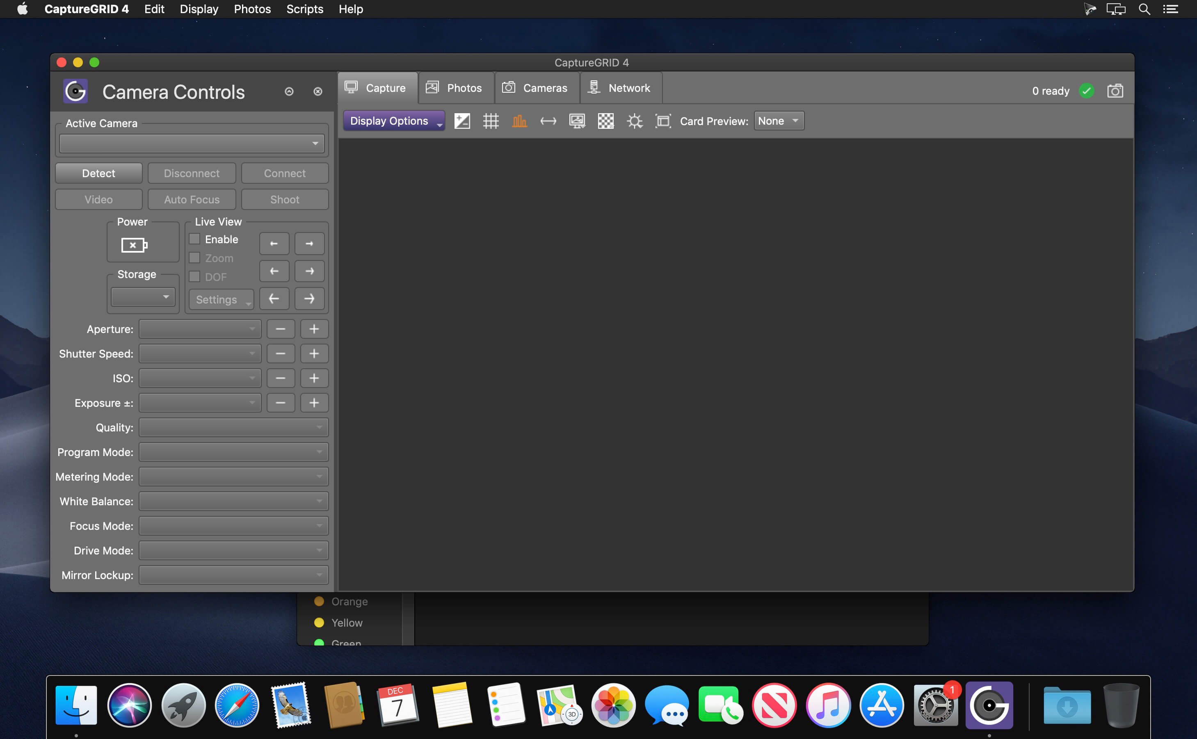Open the Network tab
Screen dimensions: 1197x739
click(x=620, y=88)
